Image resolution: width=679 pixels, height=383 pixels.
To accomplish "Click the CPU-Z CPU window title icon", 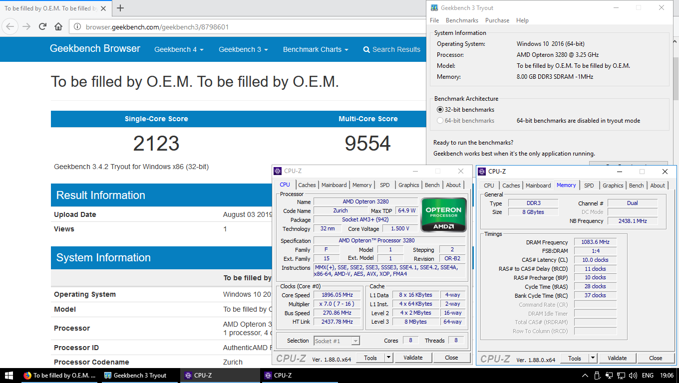I will pos(278,171).
